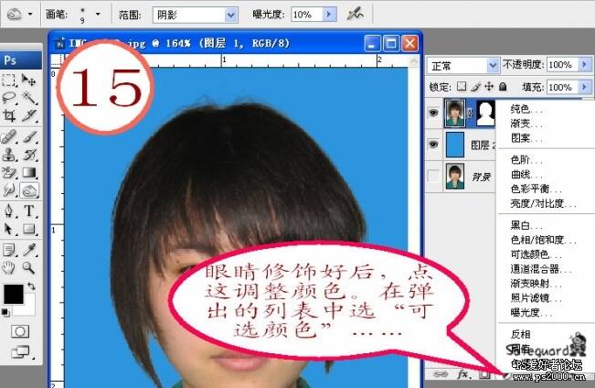595x388 pixels.
Task: Show the 背景 layer visibility box
Action: click(x=434, y=175)
